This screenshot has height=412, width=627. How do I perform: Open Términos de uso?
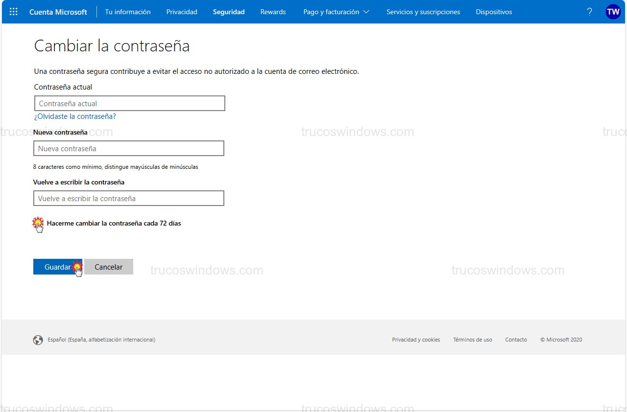[x=472, y=339]
